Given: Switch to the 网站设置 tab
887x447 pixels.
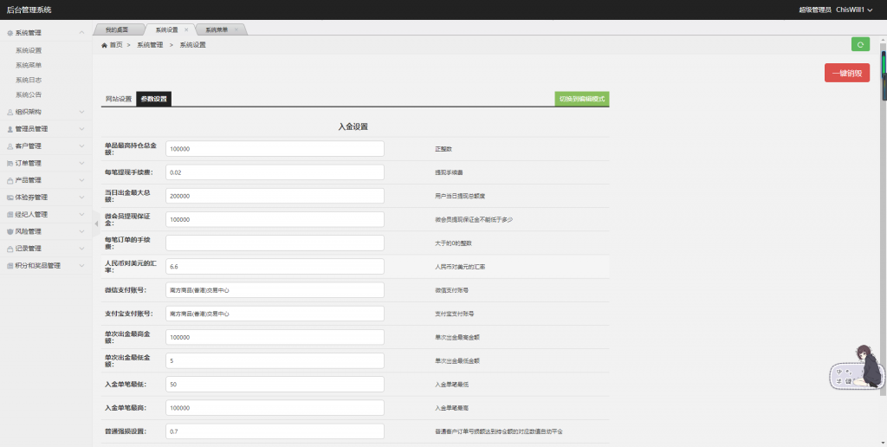Looking at the screenshot, I should [119, 99].
